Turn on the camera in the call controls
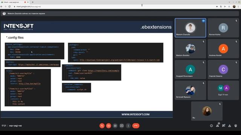Image resolution: width=241 pixels, height=135 pixels. (x=108, y=126)
